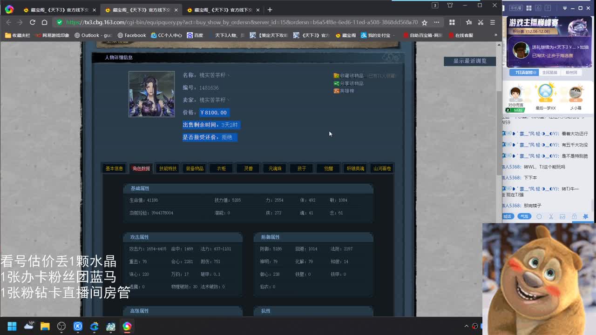Go to the browser home page

point(44,22)
